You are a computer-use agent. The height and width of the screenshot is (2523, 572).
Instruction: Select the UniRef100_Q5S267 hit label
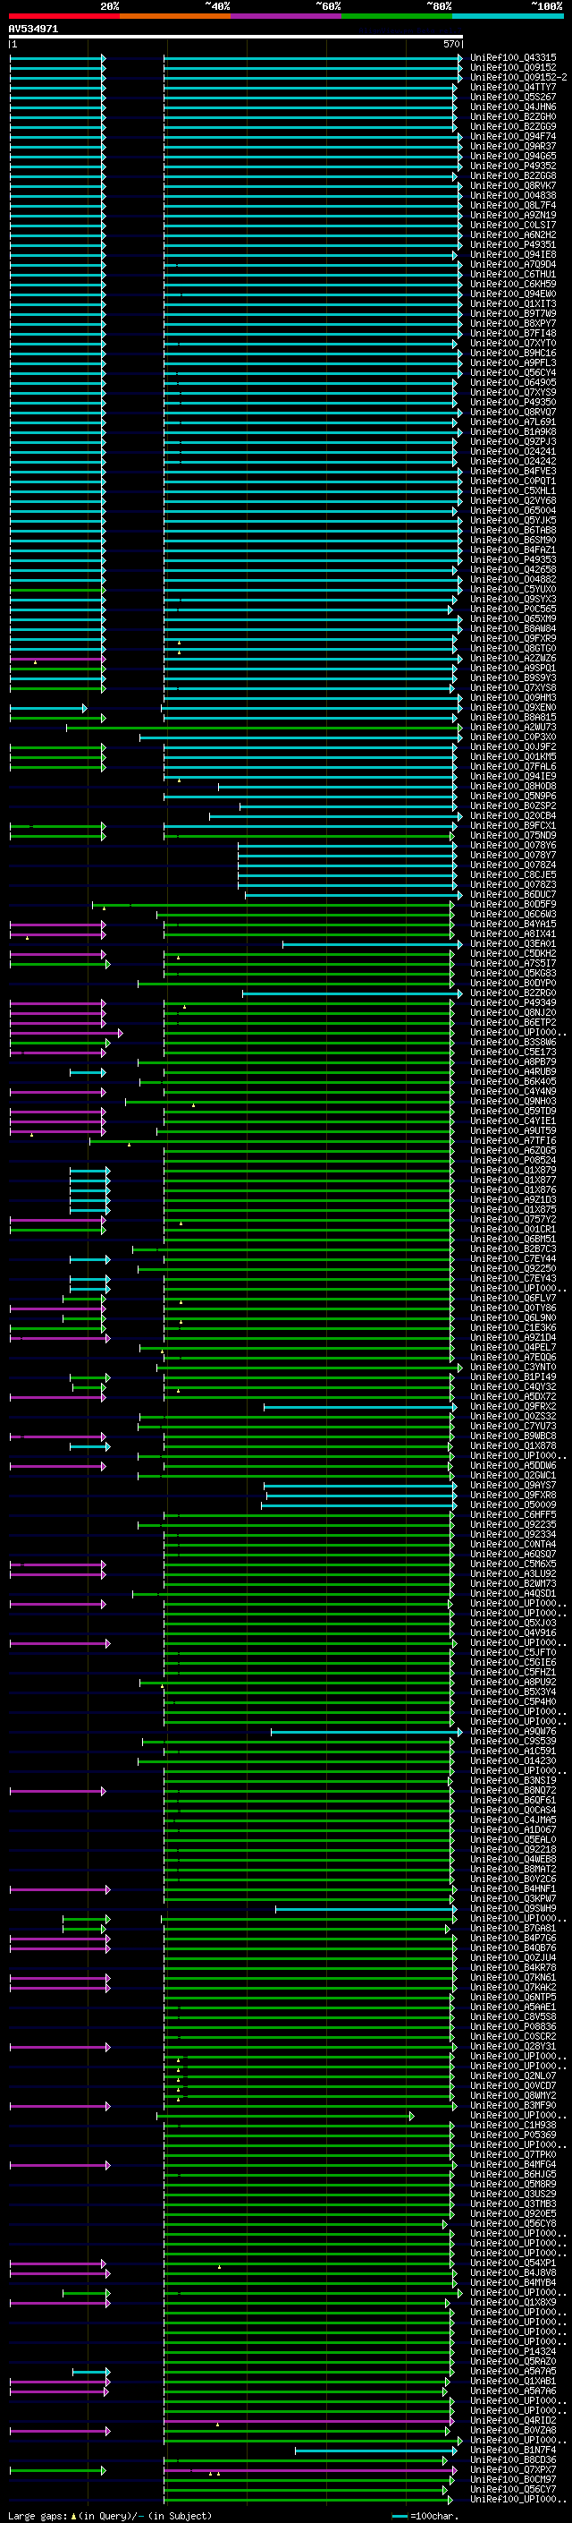tap(513, 97)
